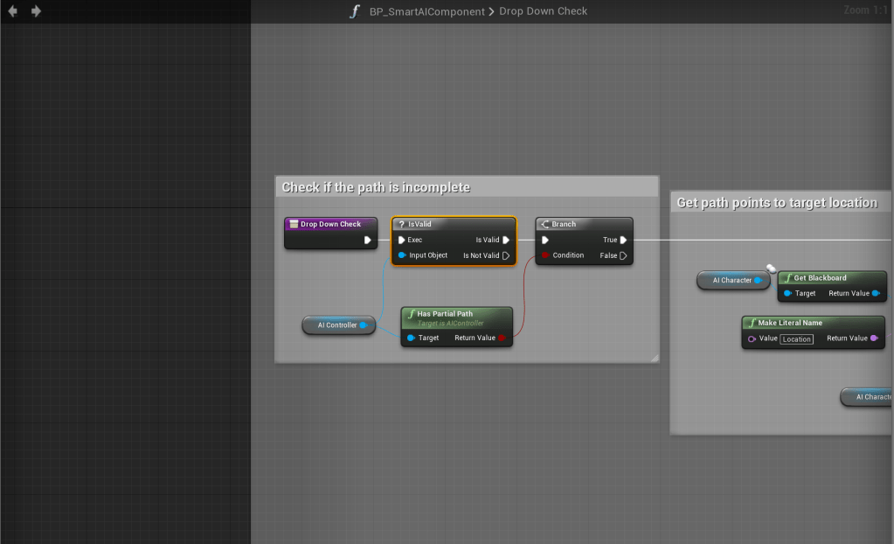
Task: Click the Make Literal Name Value pin
Action: click(752, 338)
